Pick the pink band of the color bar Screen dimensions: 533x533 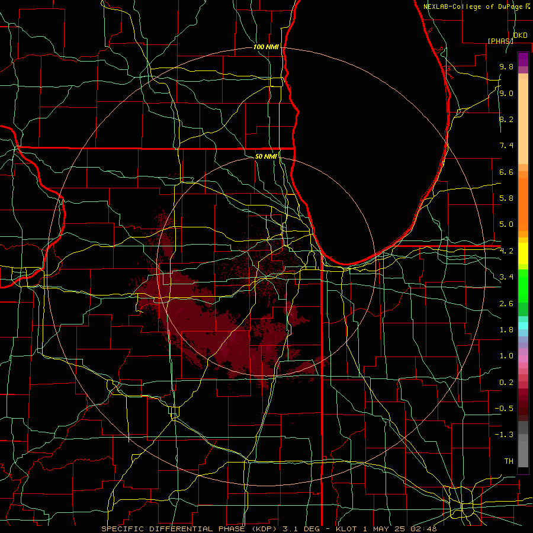pos(523,359)
